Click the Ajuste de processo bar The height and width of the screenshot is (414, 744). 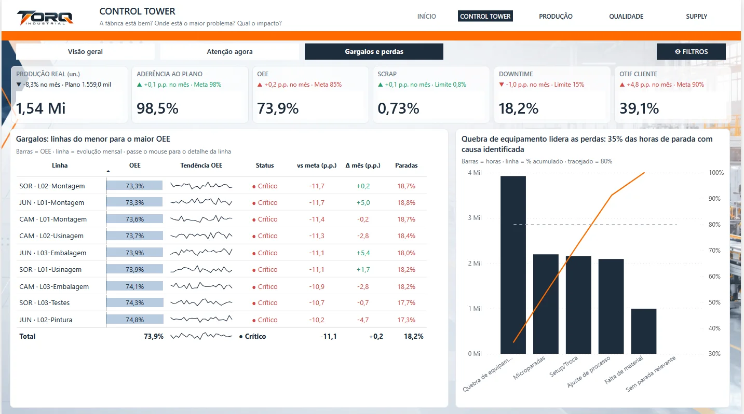click(x=611, y=306)
